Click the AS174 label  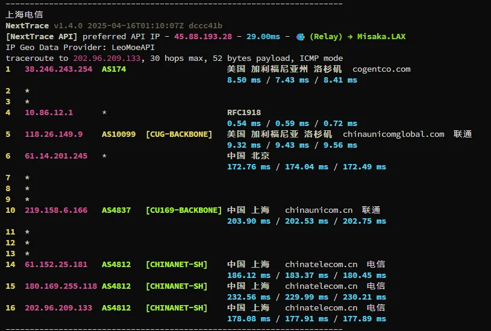tap(114, 69)
